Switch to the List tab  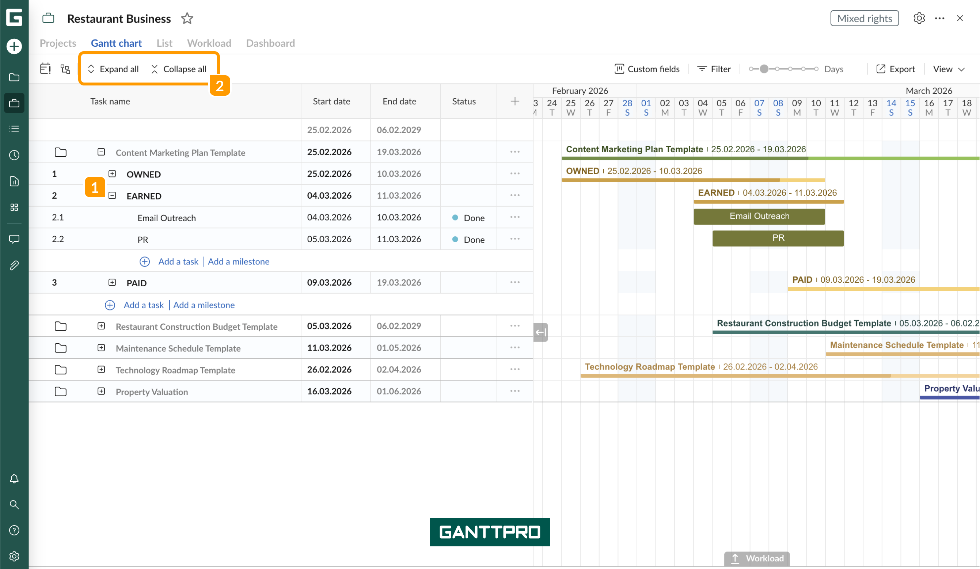[x=164, y=43]
